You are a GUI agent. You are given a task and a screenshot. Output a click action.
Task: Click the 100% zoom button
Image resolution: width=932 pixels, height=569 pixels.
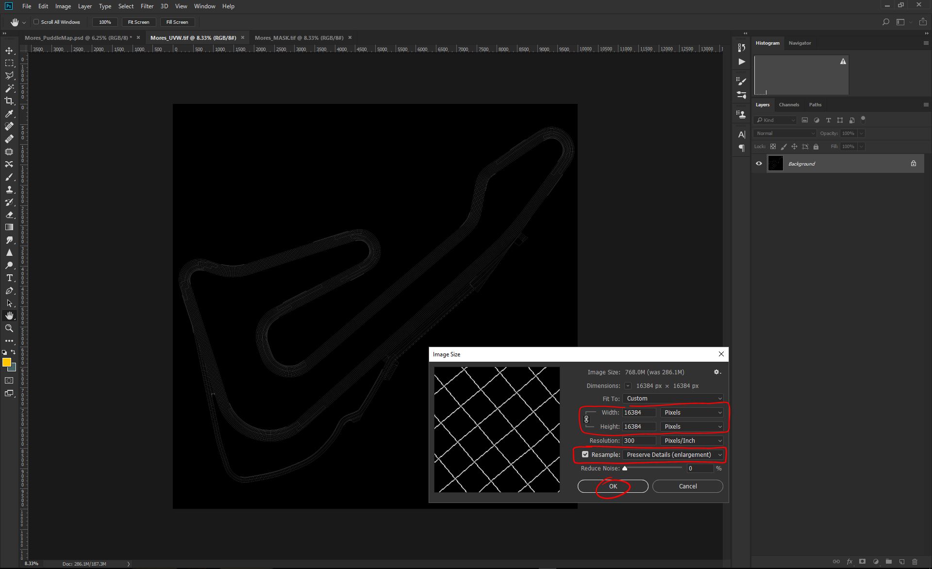click(x=105, y=22)
